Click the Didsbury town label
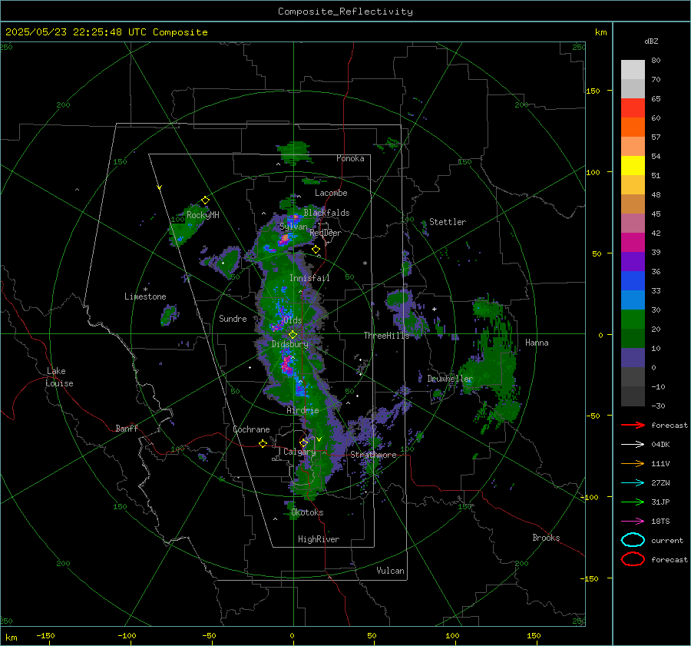This screenshot has height=646, width=691. (x=290, y=344)
